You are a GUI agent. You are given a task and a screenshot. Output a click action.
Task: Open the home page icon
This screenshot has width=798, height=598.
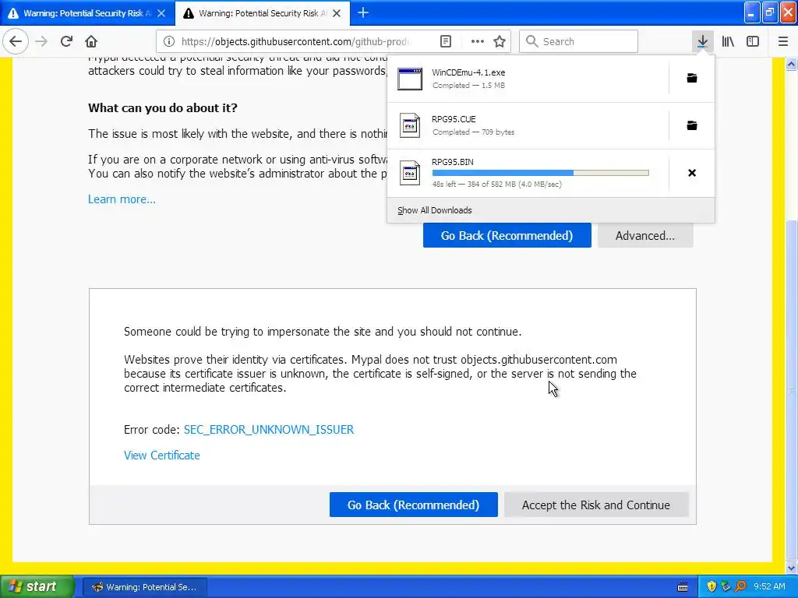[91, 41]
